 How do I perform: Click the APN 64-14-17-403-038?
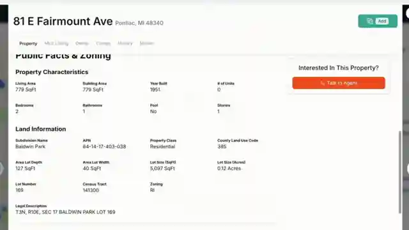click(x=104, y=146)
